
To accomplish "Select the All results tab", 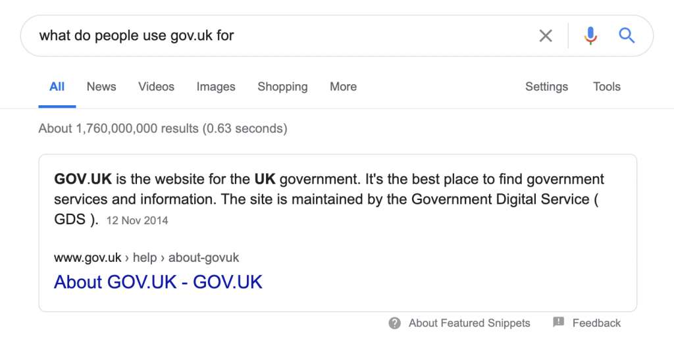I will pos(57,87).
